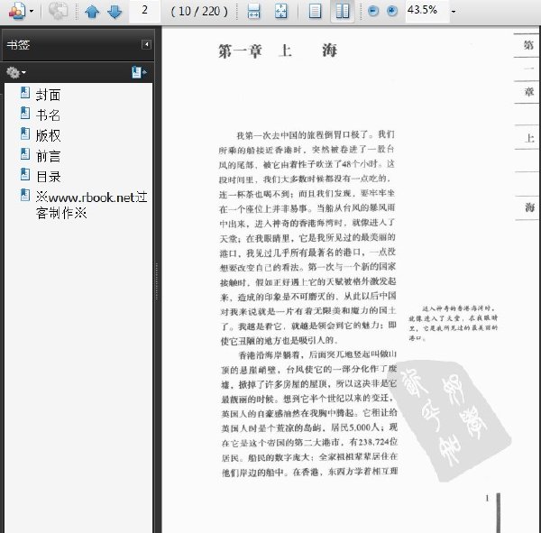Zoom out with the minus button
Image resolution: width=541 pixels, height=533 pixels.
click(373, 11)
